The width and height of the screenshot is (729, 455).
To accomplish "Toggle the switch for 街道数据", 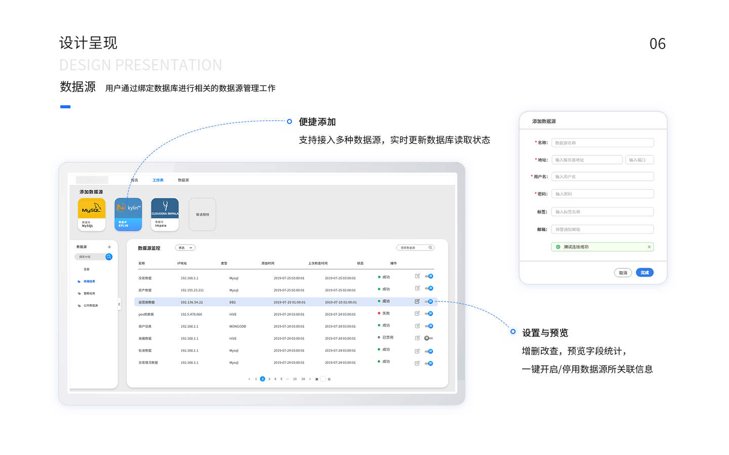I will [429, 351].
